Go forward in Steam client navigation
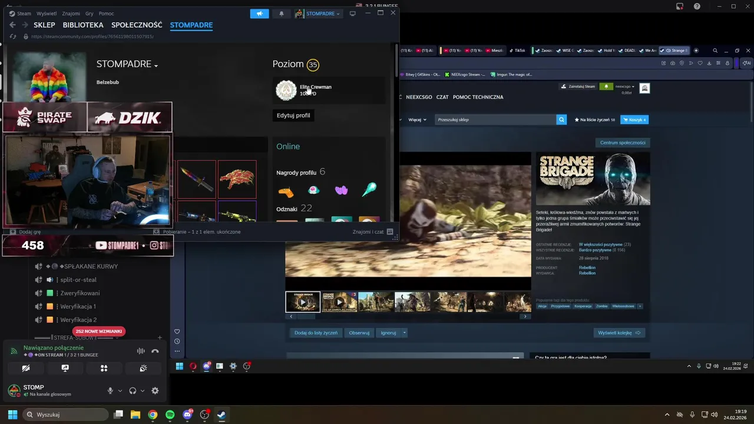 coord(25,25)
